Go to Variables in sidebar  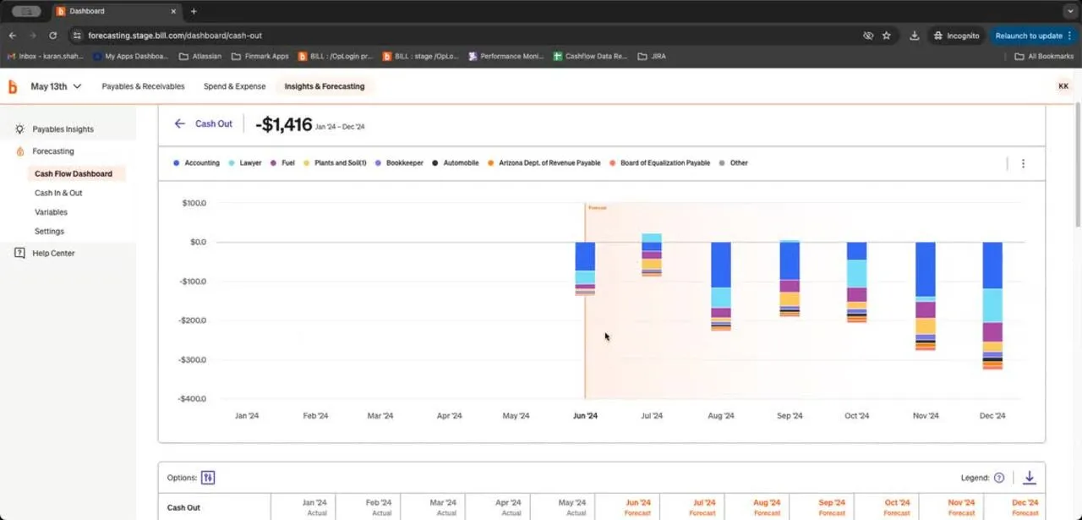pos(51,212)
